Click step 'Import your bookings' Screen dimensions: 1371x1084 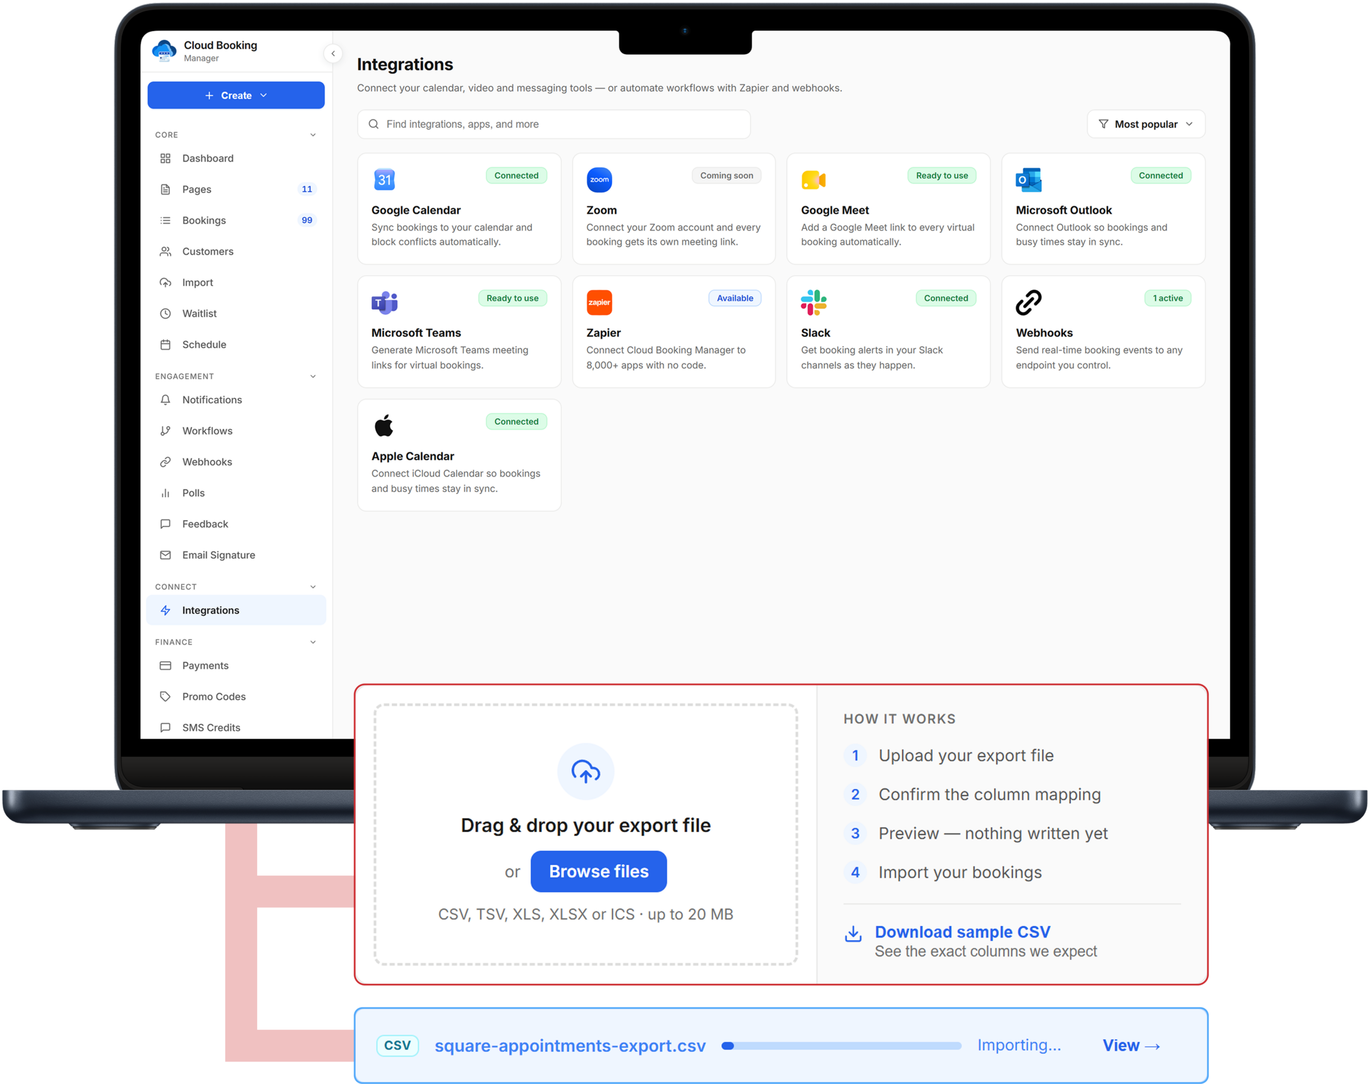click(x=960, y=872)
